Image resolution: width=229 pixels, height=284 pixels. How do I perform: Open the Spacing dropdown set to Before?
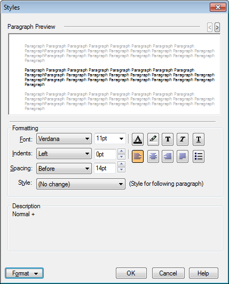tap(64, 169)
